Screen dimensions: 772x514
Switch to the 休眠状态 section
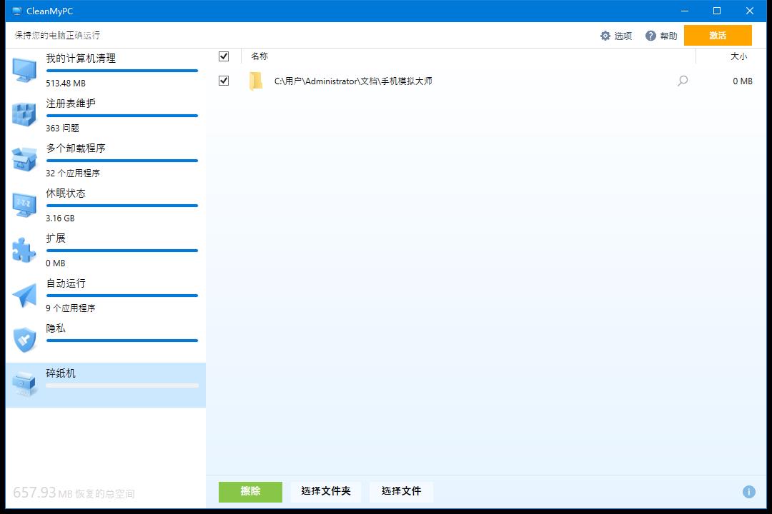(x=105, y=206)
